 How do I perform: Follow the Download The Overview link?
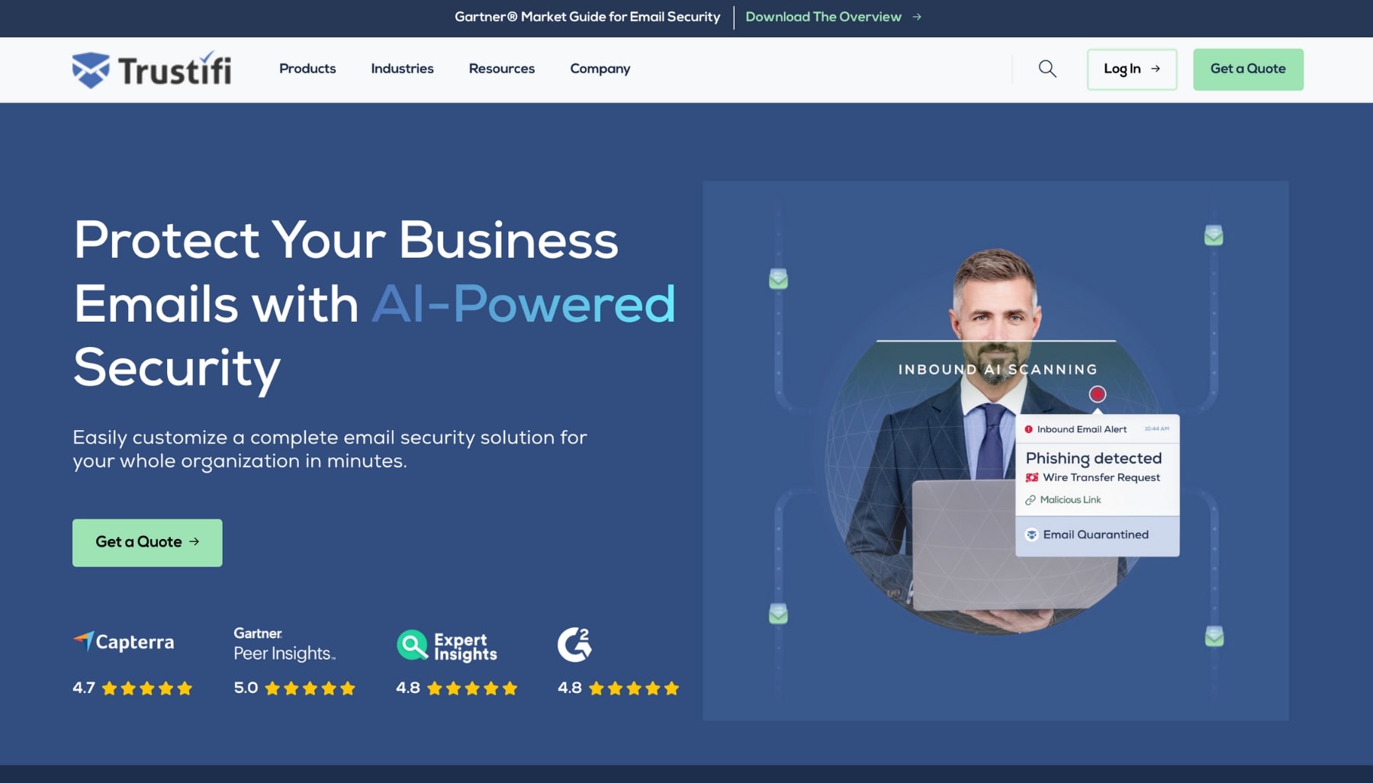823,17
